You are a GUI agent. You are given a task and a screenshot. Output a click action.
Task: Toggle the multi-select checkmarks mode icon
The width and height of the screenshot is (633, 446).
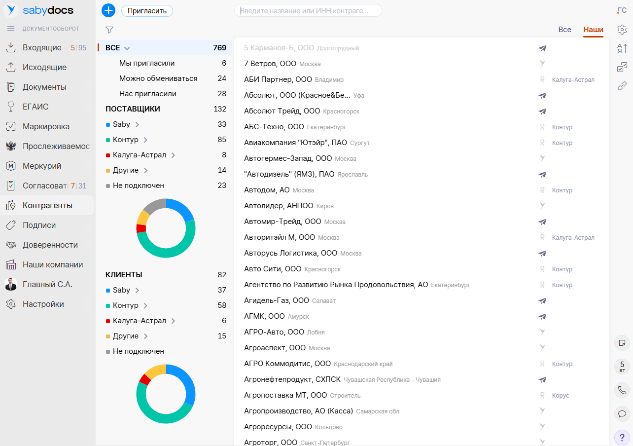pos(622,67)
